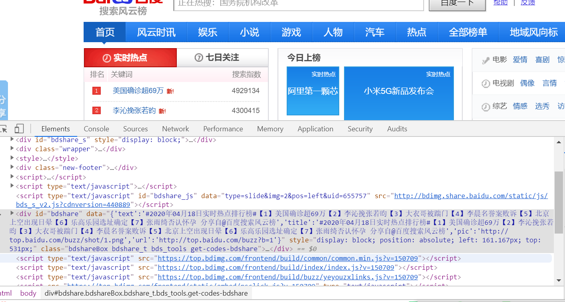Open the Sources tab
565x302 pixels.
coord(135,129)
